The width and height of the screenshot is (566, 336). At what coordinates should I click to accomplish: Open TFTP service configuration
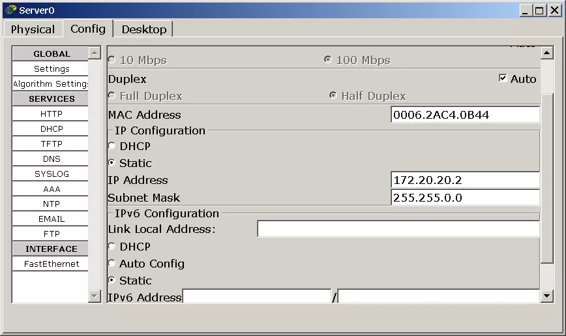[50, 144]
